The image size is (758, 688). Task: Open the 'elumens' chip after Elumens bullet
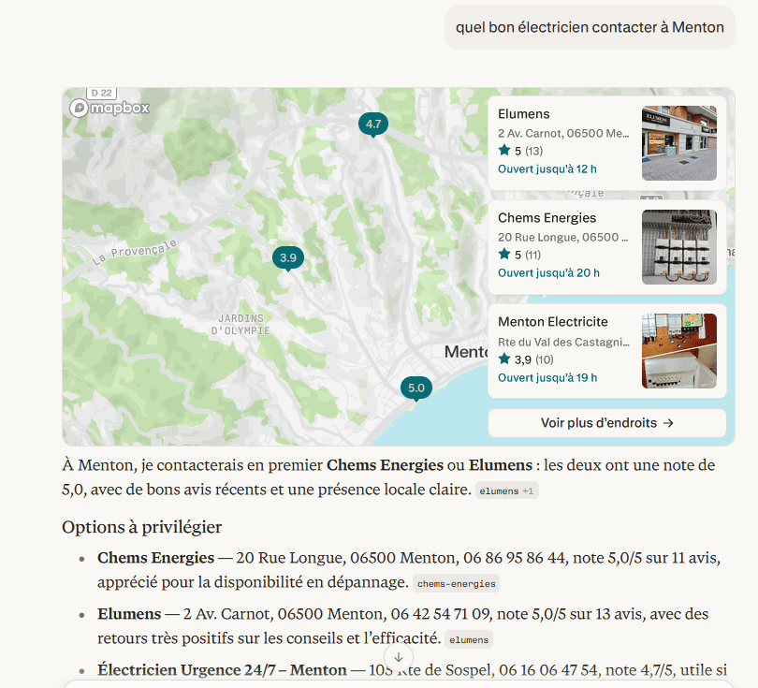coord(469,639)
